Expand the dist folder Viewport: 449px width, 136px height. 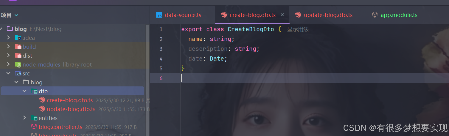(x=8, y=56)
